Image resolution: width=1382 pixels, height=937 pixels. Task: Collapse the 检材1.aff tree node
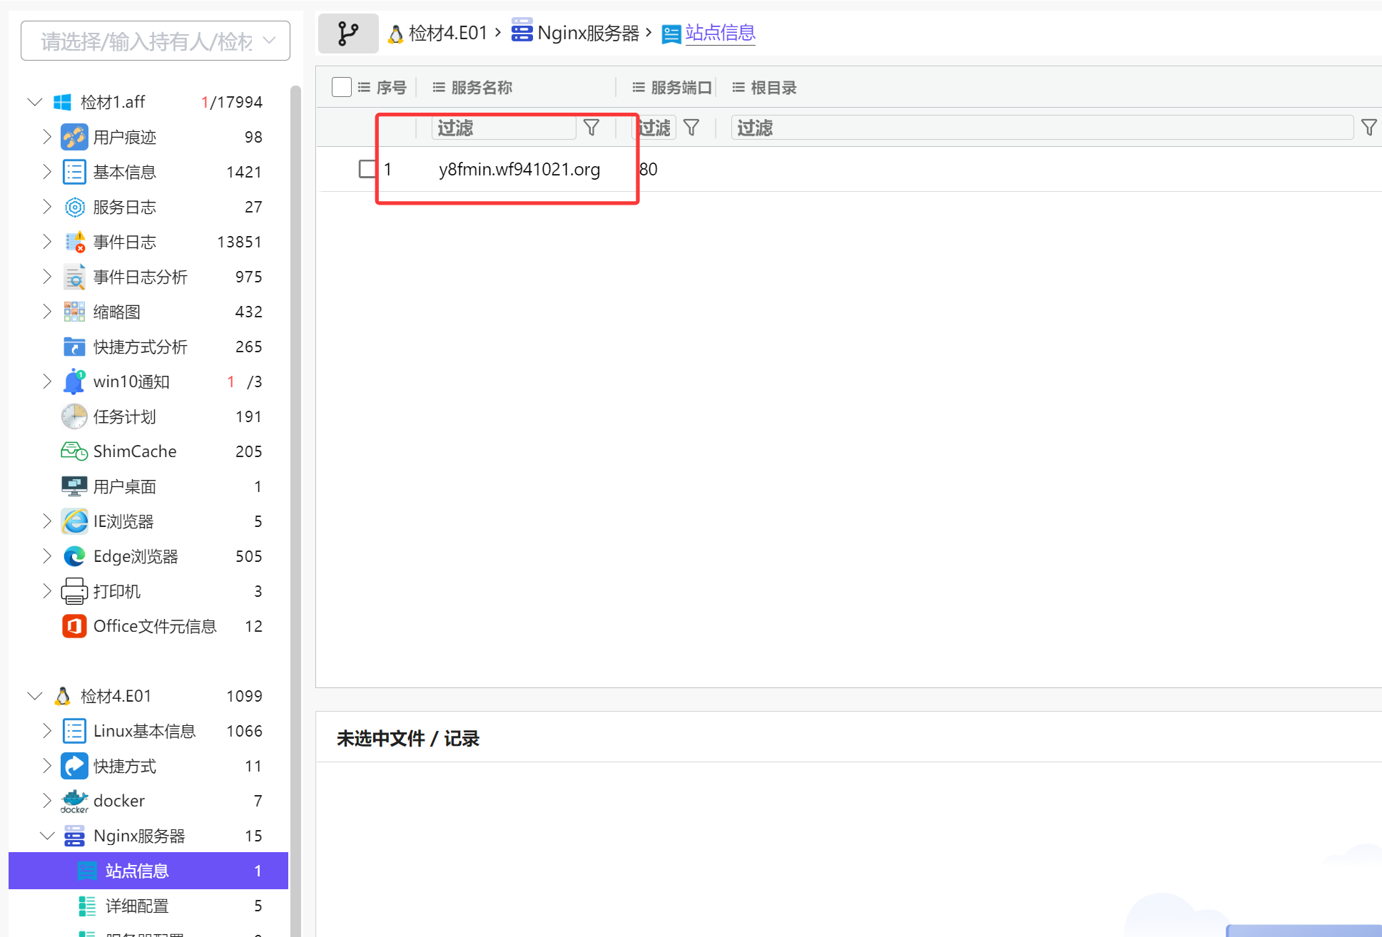(34, 102)
